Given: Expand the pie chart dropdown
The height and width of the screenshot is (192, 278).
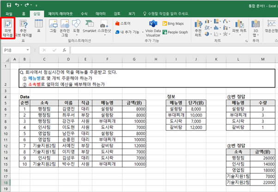Looking at the screenshot, I should coord(211,34).
